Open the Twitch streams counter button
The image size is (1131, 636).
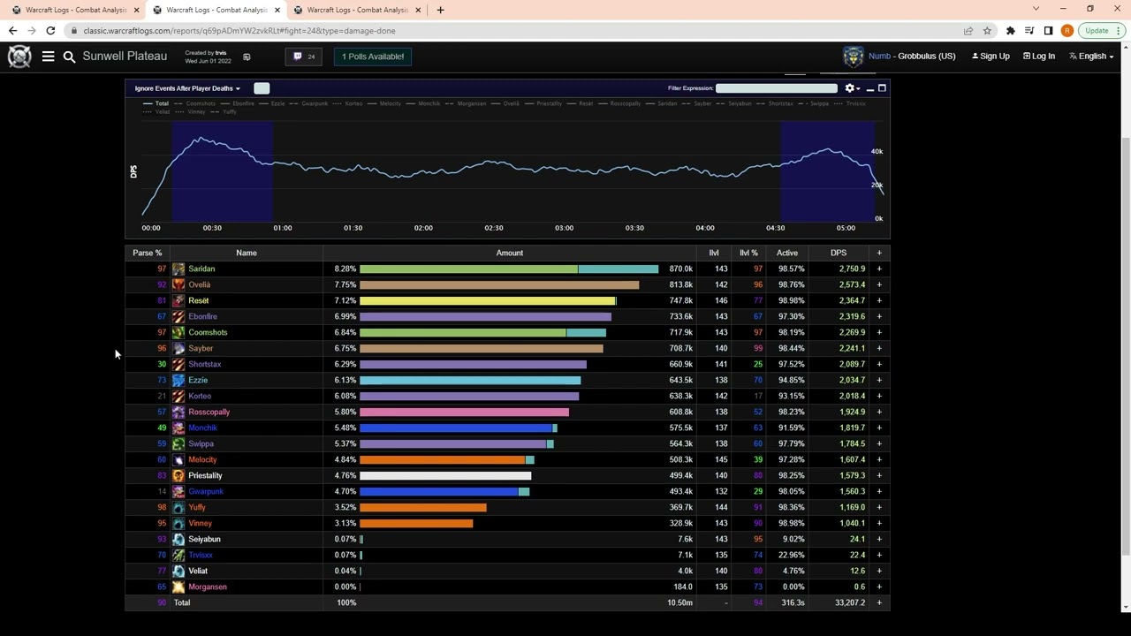click(304, 57)
